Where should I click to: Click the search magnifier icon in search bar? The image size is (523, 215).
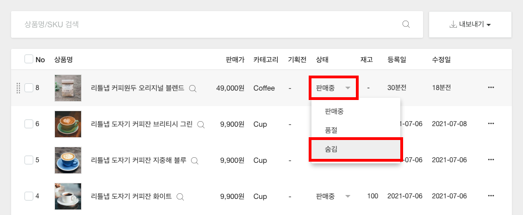point(406,24)
